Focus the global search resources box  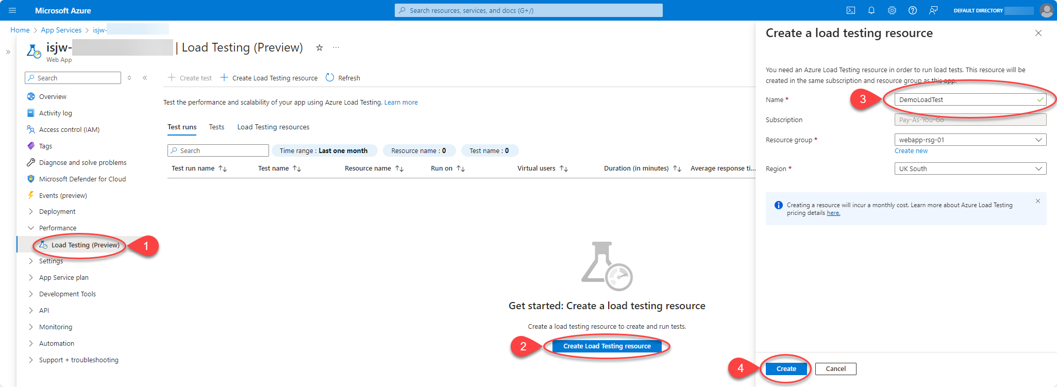click(529, 10)
